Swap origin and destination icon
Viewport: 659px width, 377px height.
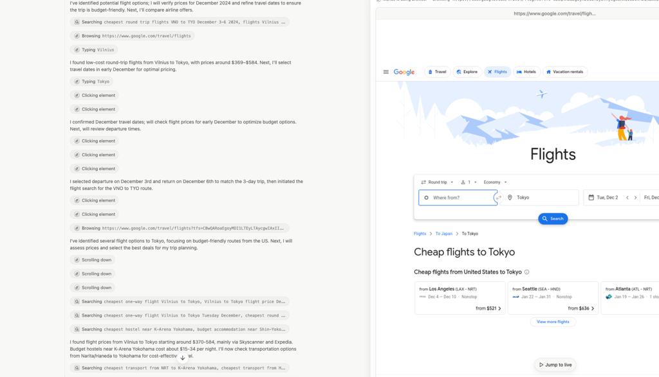499,198
